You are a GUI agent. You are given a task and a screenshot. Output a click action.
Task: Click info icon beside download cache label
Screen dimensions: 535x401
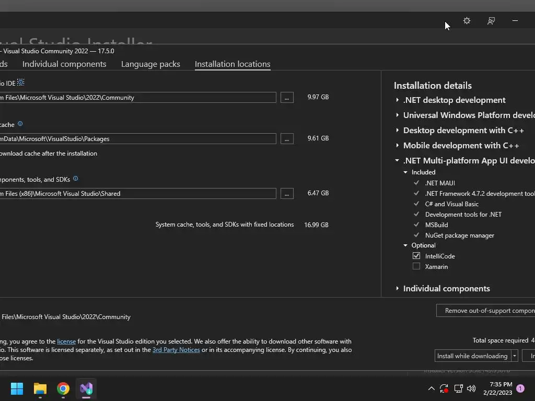[x=20, y=124]
